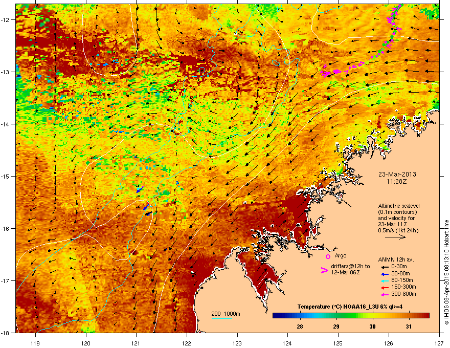450x348 pixels.
Task: Click longitude axis label 119
Action: pos(35,343)
